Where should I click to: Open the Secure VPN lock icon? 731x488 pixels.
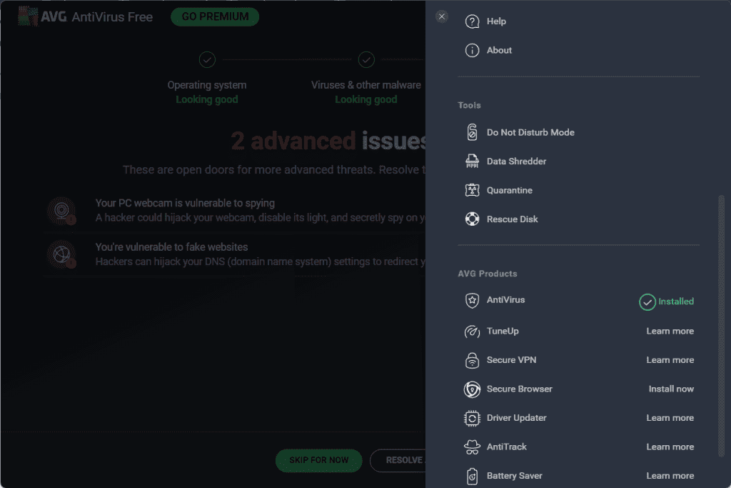pyautogui.click(x=471, y=359)
